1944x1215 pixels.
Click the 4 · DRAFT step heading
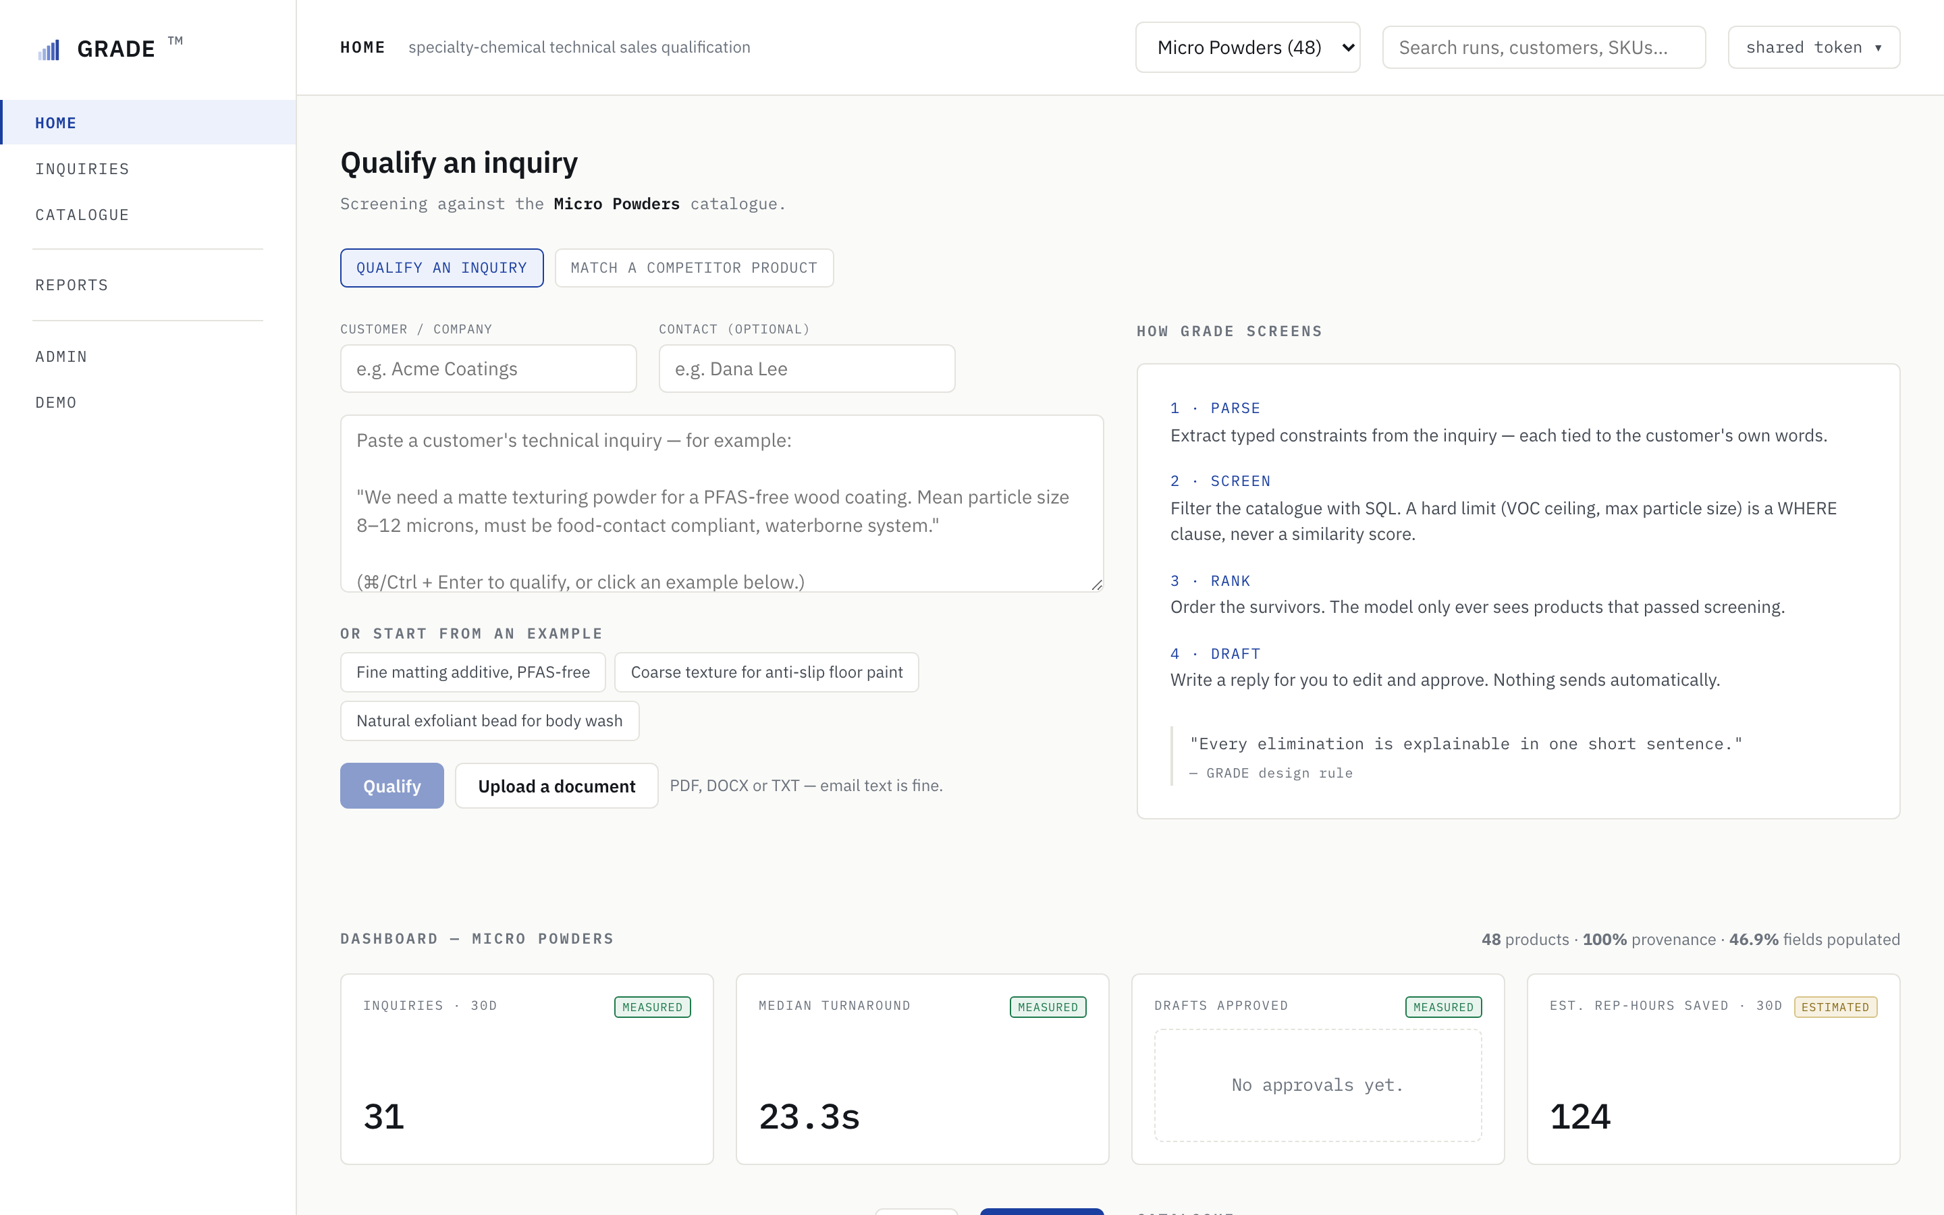point(1214,654)
